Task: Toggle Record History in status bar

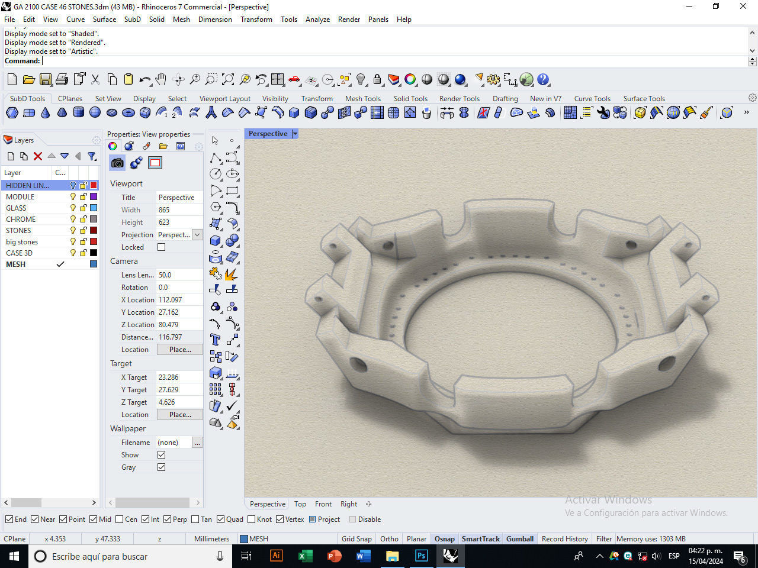Action: [x=565, y=539]
